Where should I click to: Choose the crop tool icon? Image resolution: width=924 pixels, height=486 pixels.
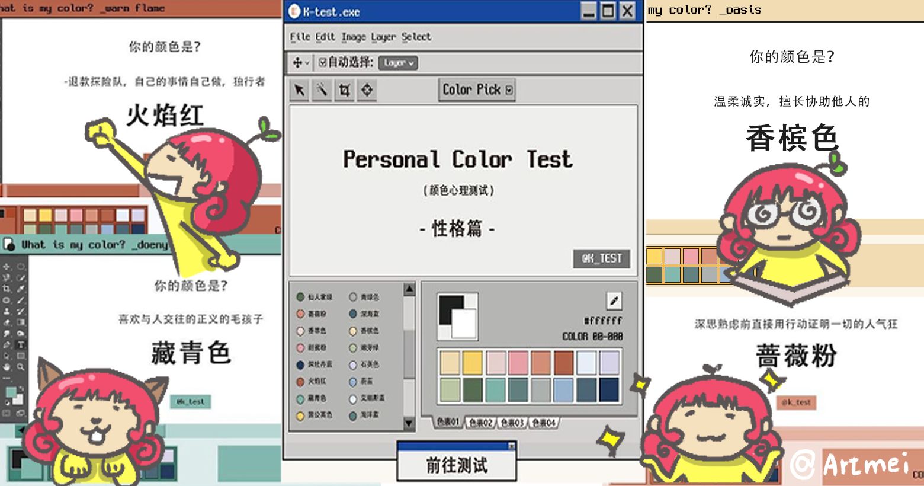point(344,90)
